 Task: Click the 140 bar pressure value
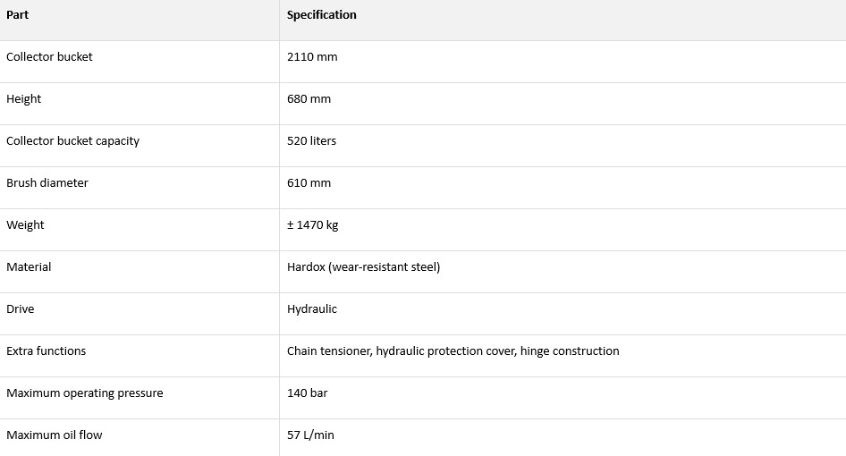(x=307, y=393)
